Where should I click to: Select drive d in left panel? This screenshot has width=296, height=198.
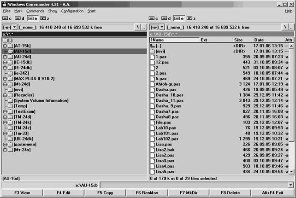pos(20,18)
